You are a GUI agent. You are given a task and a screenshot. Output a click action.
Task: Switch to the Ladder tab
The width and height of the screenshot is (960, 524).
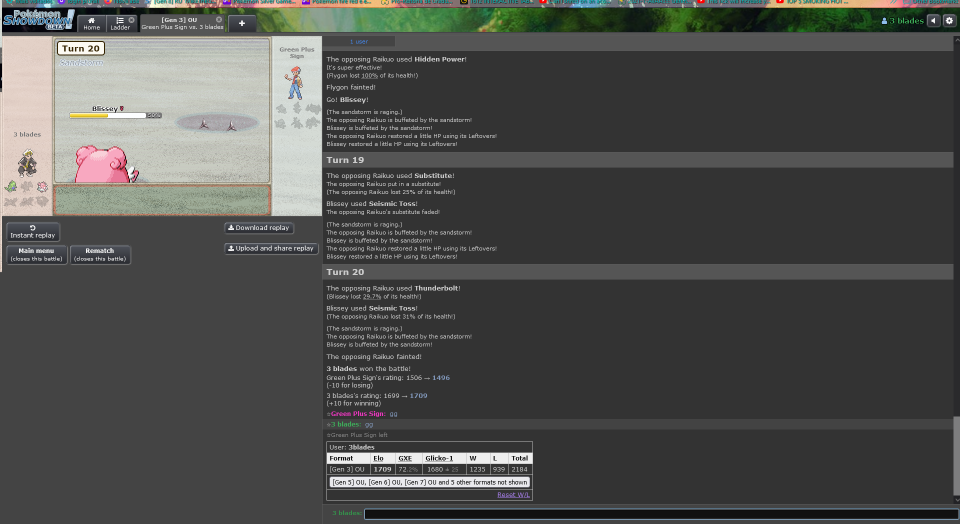tap(120, 23)
